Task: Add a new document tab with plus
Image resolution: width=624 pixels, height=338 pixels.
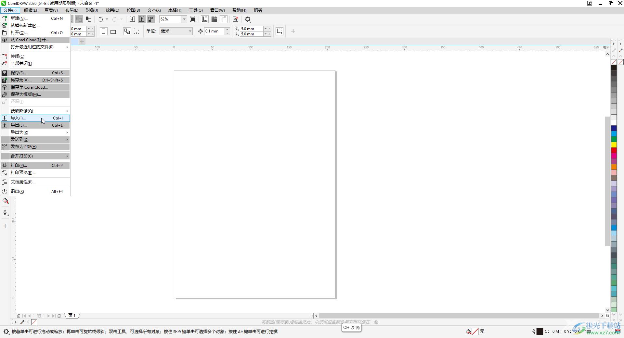Action: (x=82, y=42)
